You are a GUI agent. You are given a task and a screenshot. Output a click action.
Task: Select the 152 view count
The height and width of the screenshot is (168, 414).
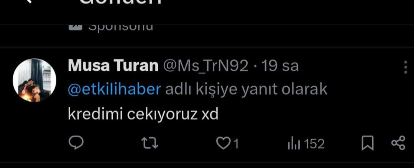point(314,144)
